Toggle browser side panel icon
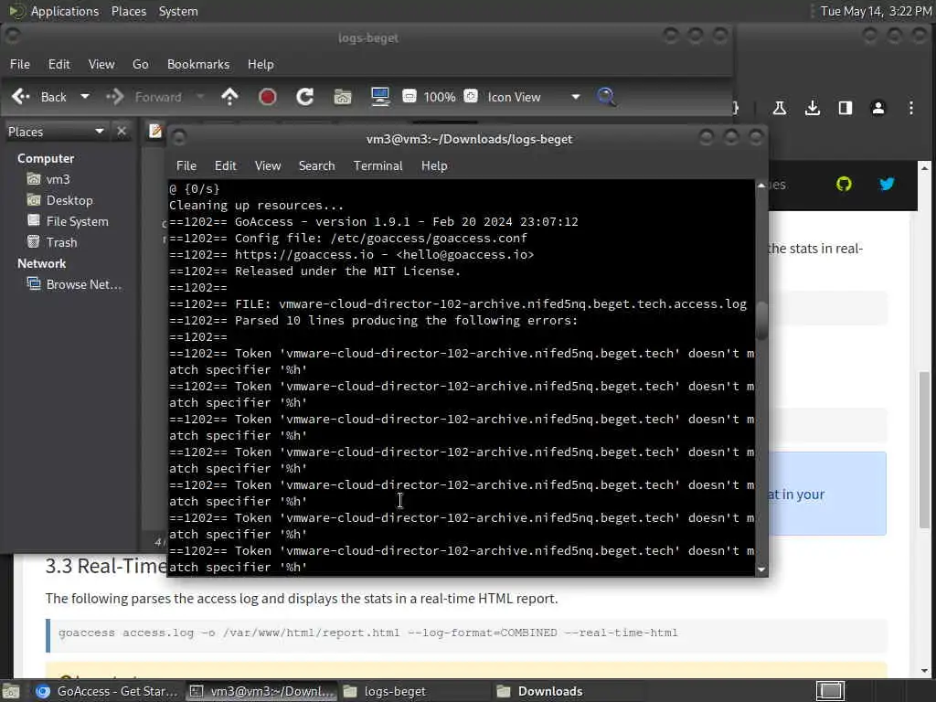The image size is (936, 702). (x=846, y=108)
